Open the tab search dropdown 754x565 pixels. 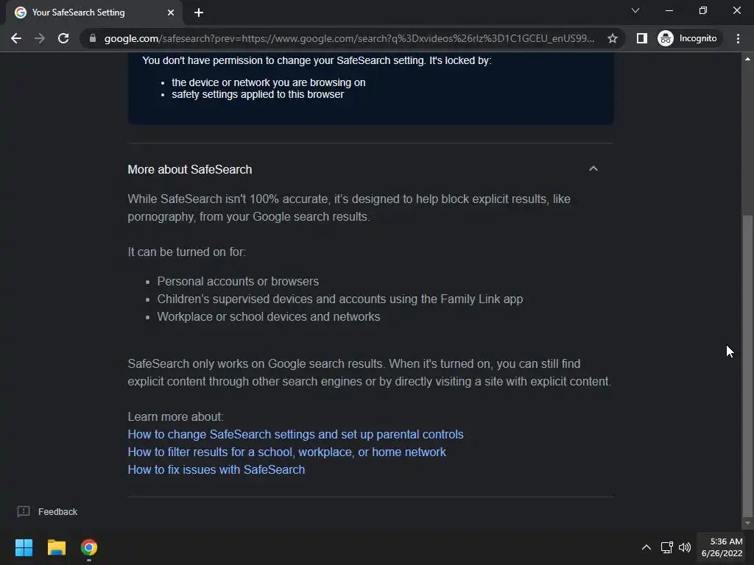(635, 10)
